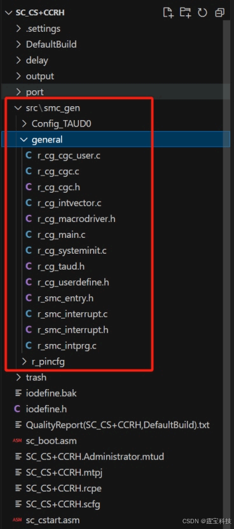Expand the port folder
The width and height of the screenshot is (234, 529).
(x=18, y=92)
